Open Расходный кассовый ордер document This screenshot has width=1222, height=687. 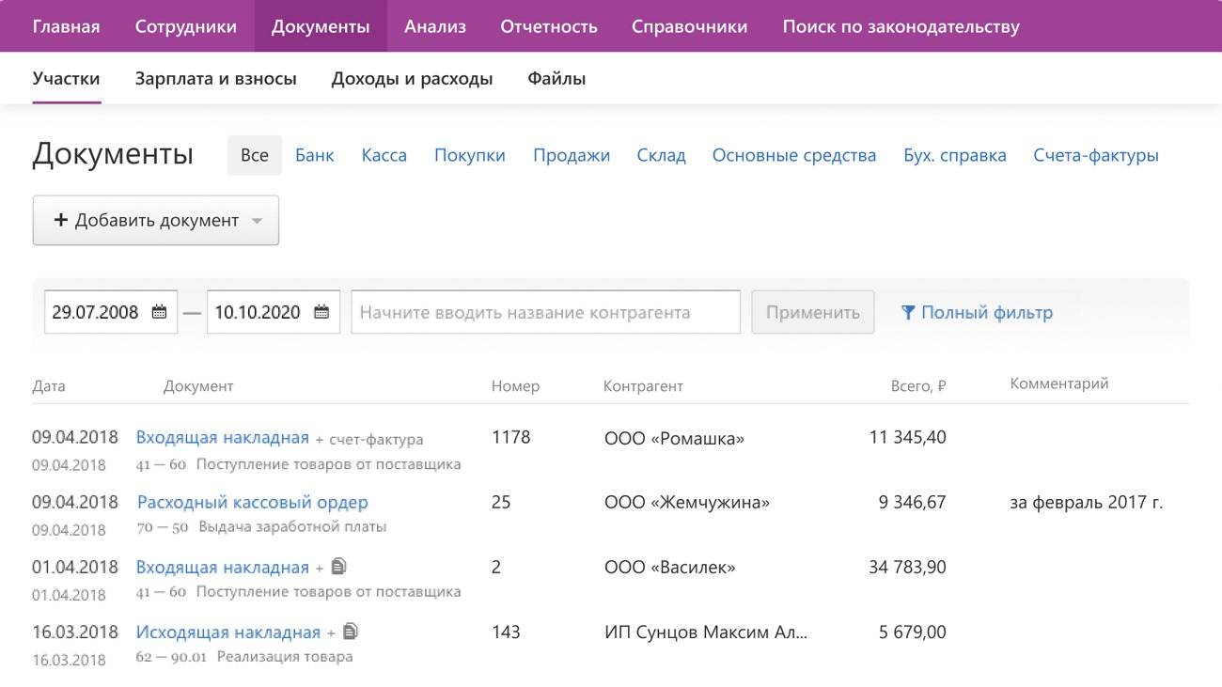click(252, 502)
